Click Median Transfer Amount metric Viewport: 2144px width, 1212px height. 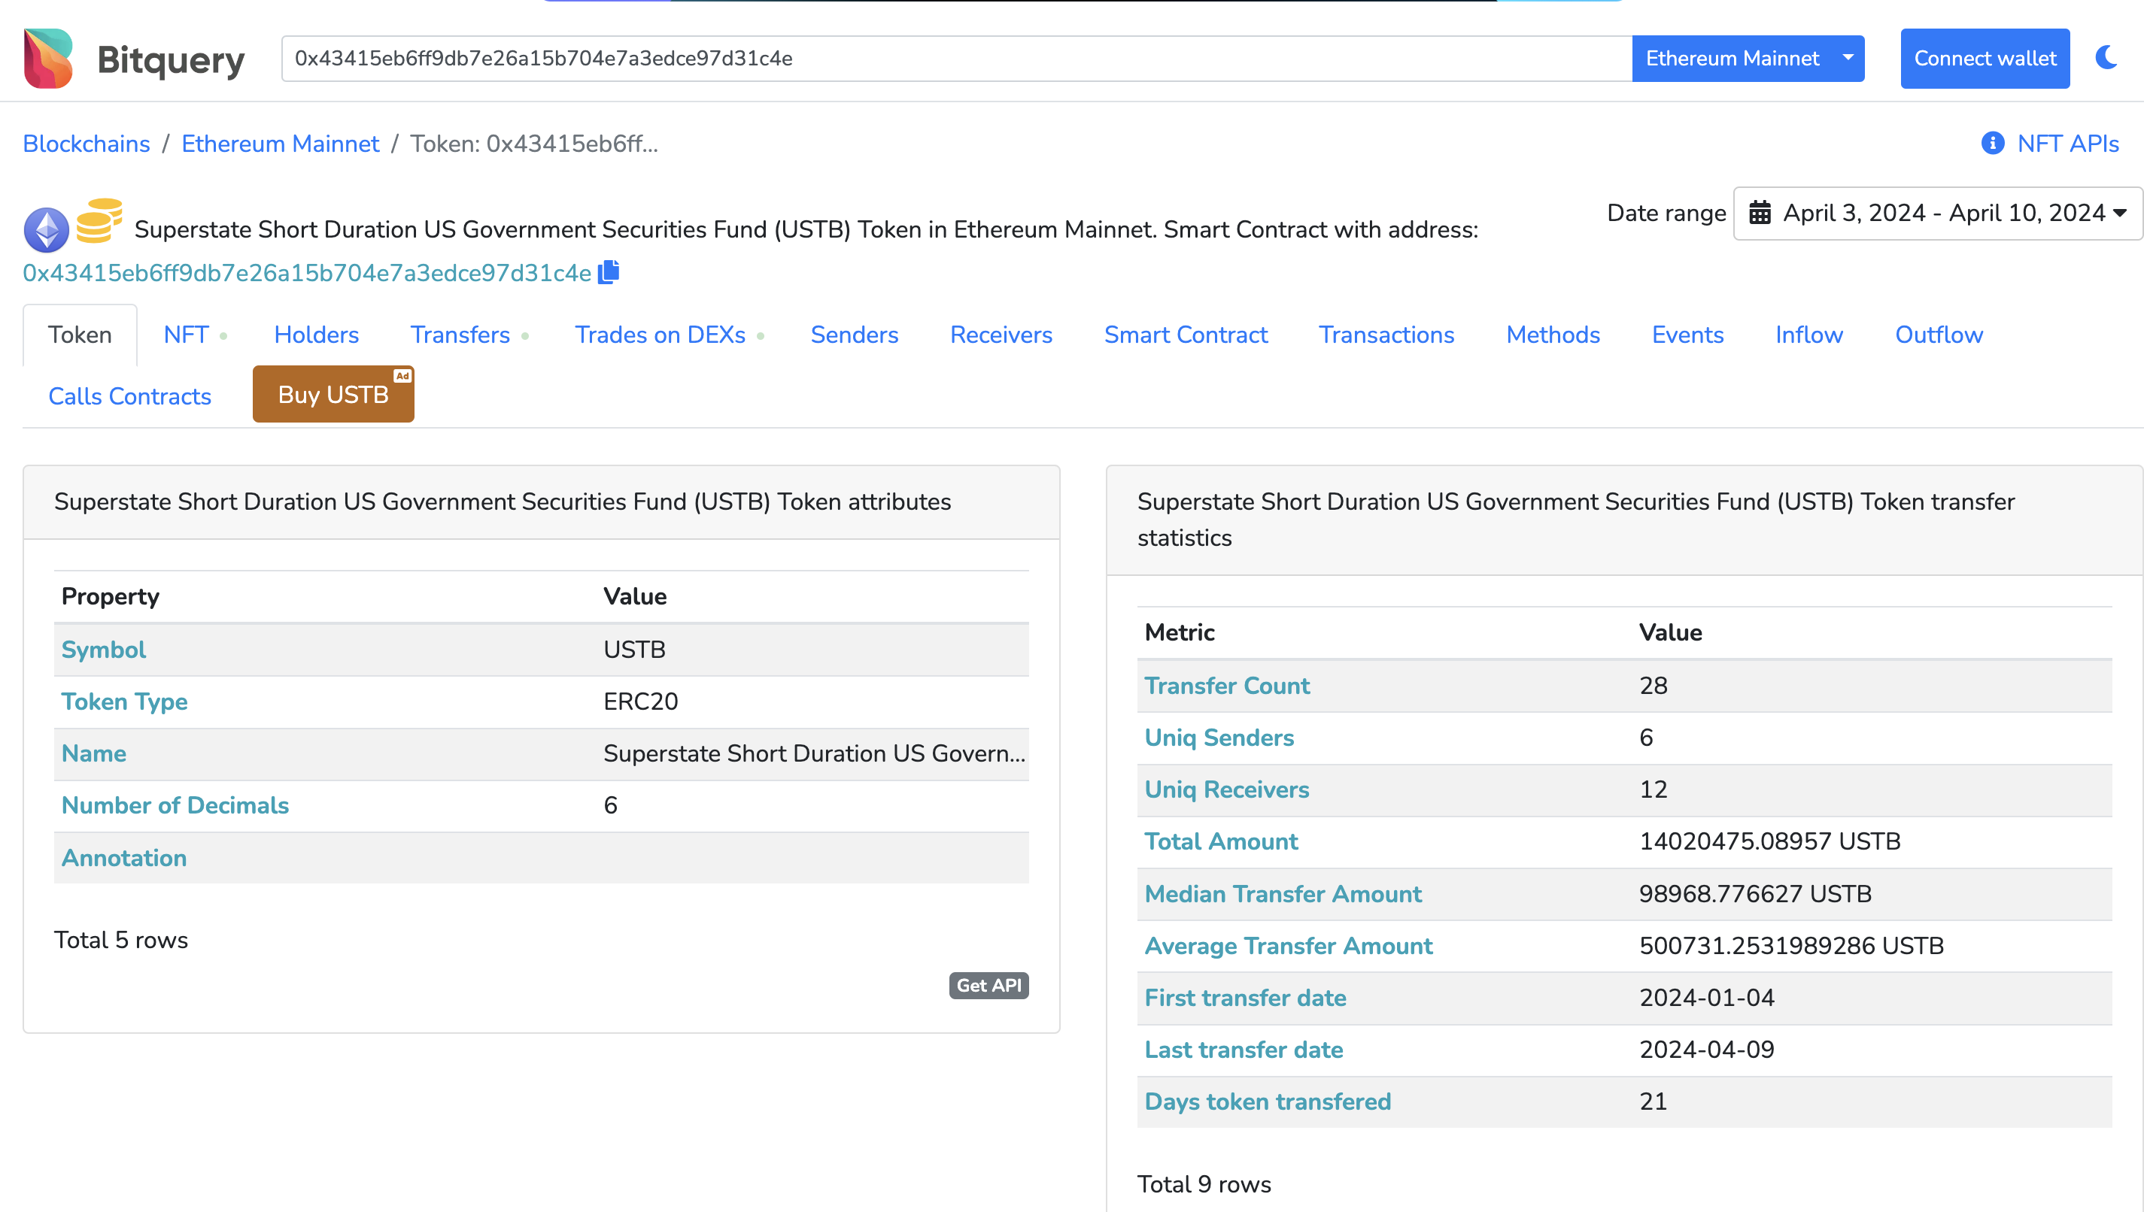pos(1283,894)
